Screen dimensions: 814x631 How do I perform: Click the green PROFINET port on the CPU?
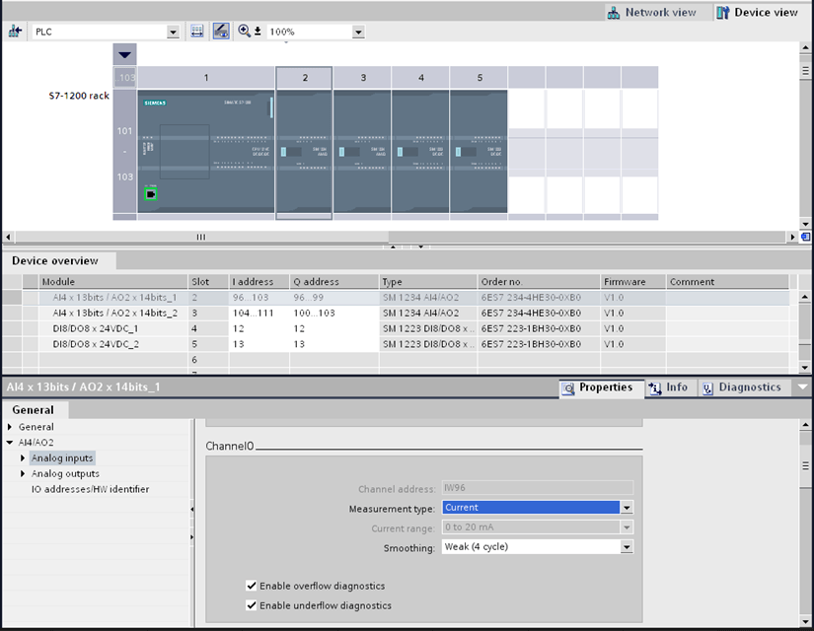[x=151, y=194]
